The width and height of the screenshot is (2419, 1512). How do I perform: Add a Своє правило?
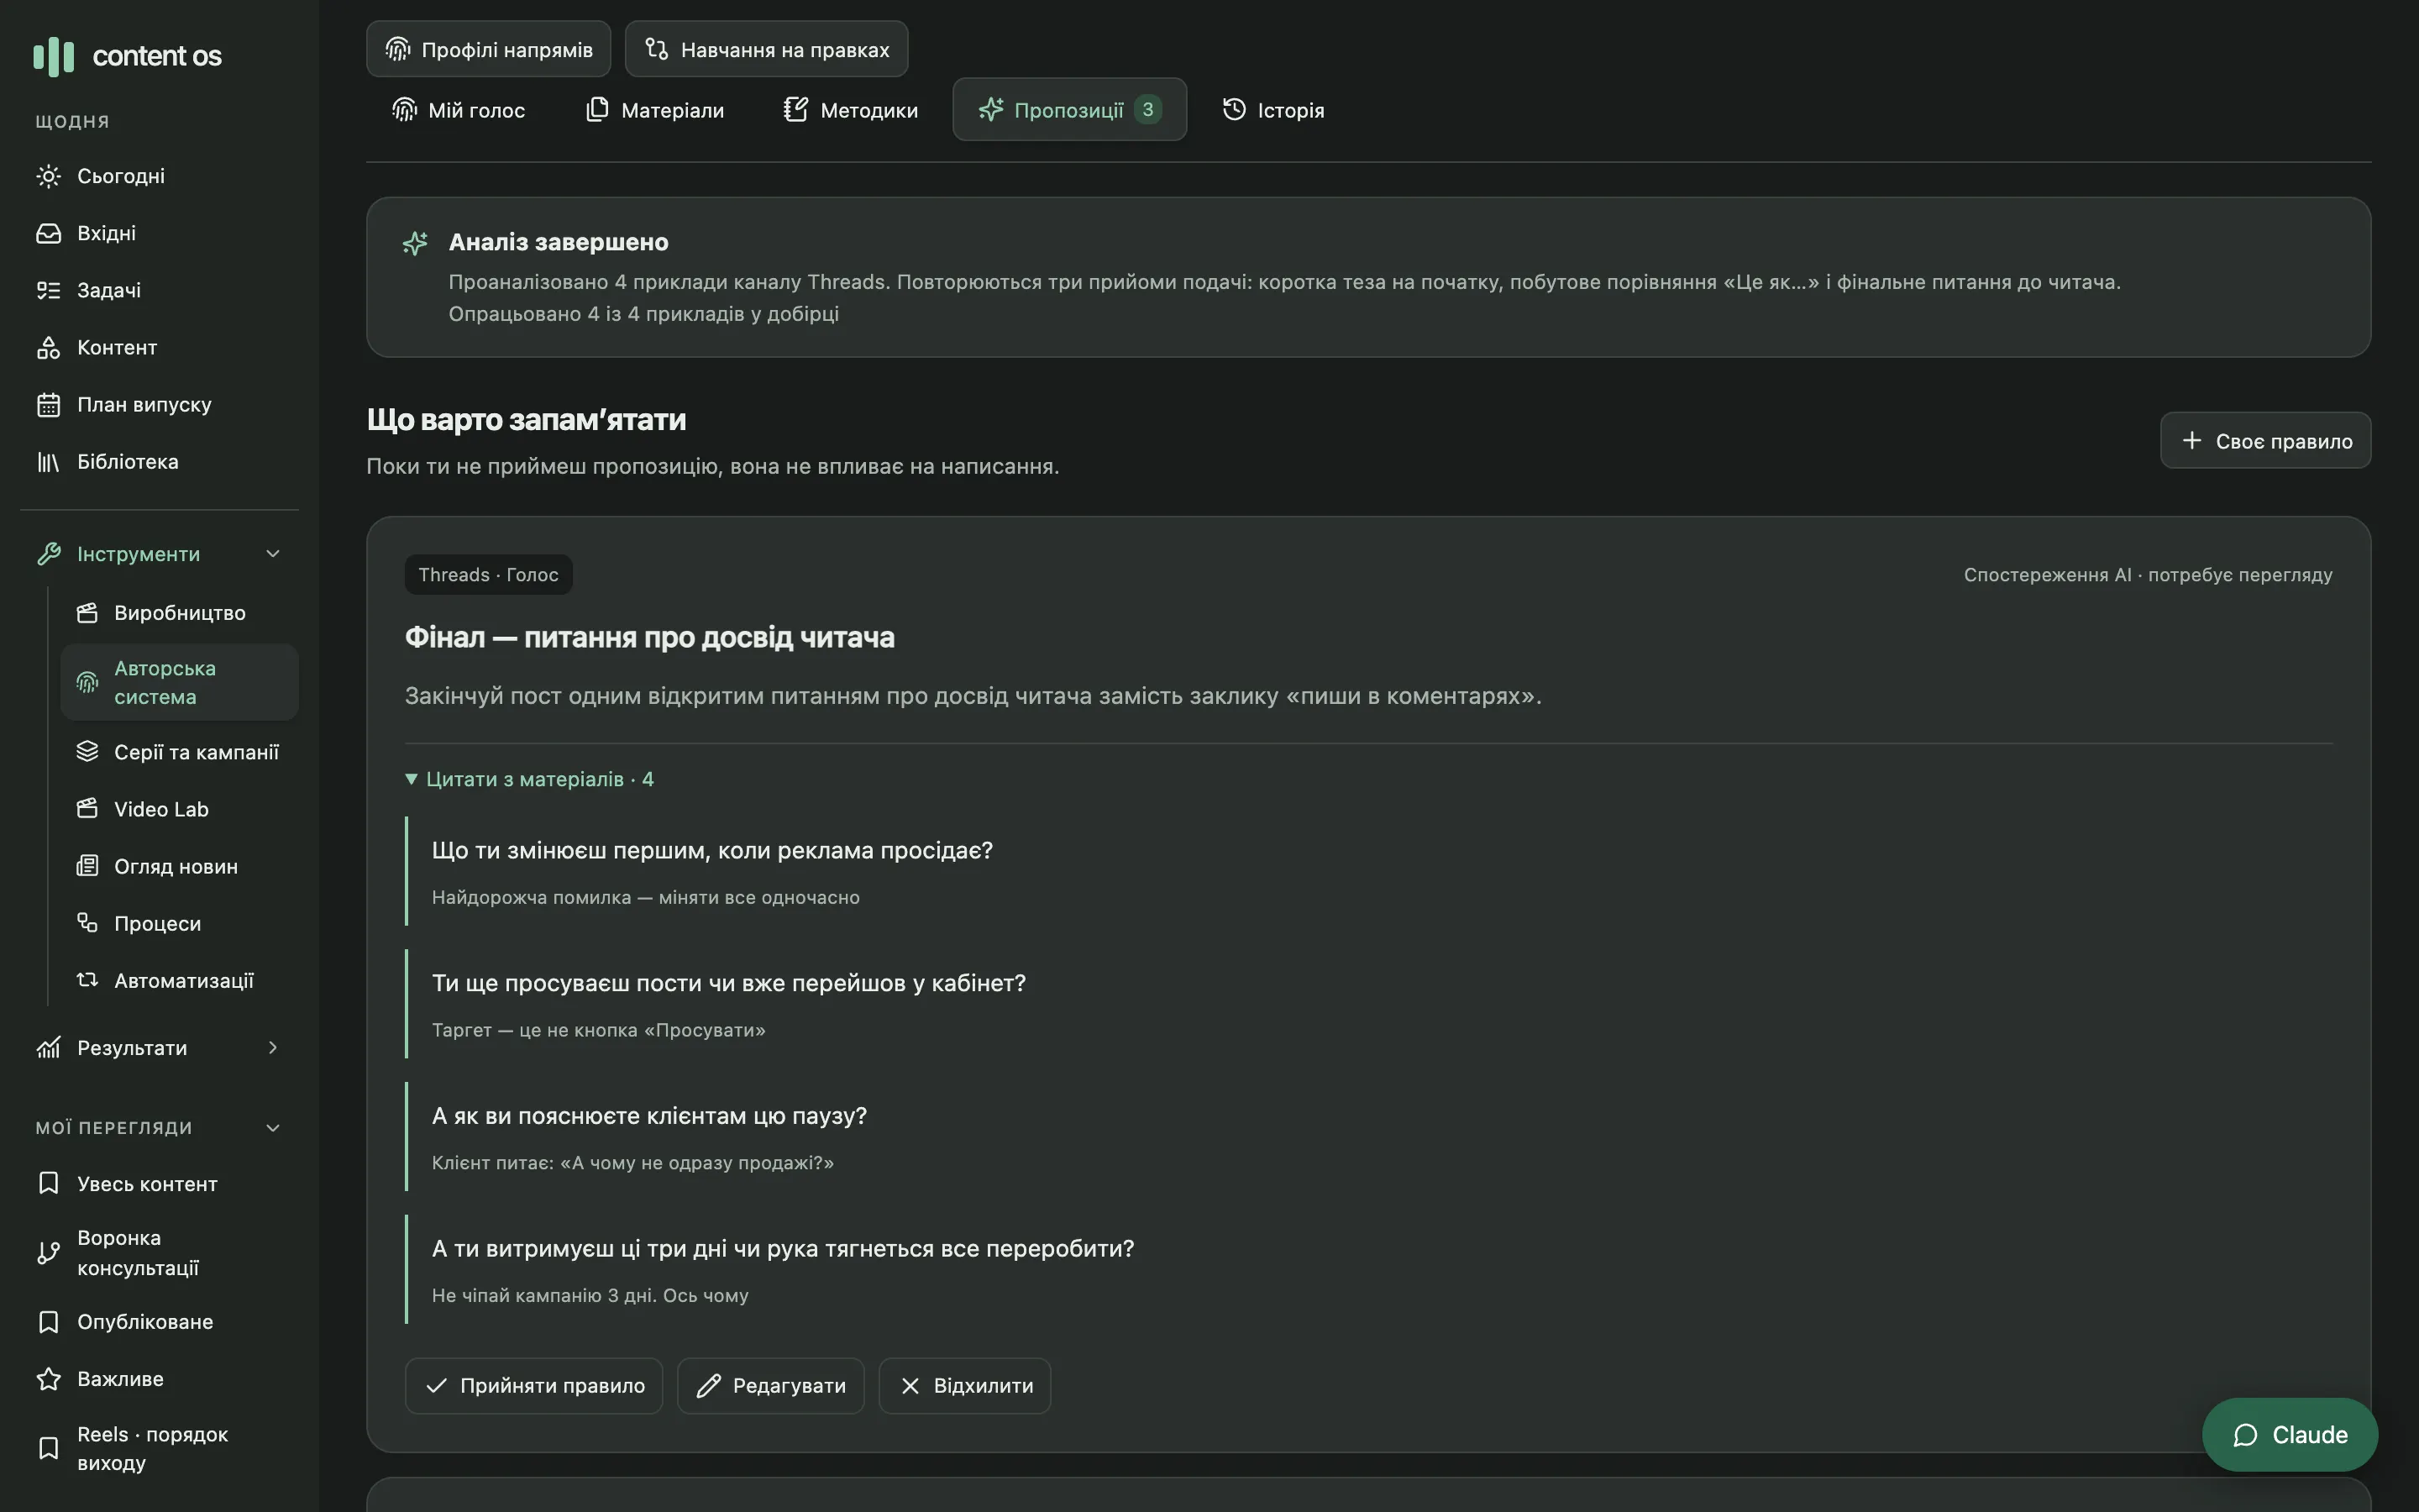(2265, 440)
